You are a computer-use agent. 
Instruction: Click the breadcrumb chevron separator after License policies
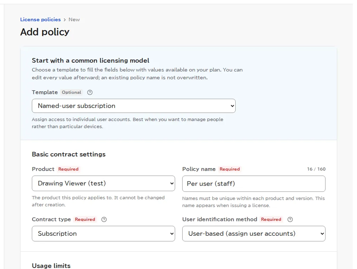point(65,20)
